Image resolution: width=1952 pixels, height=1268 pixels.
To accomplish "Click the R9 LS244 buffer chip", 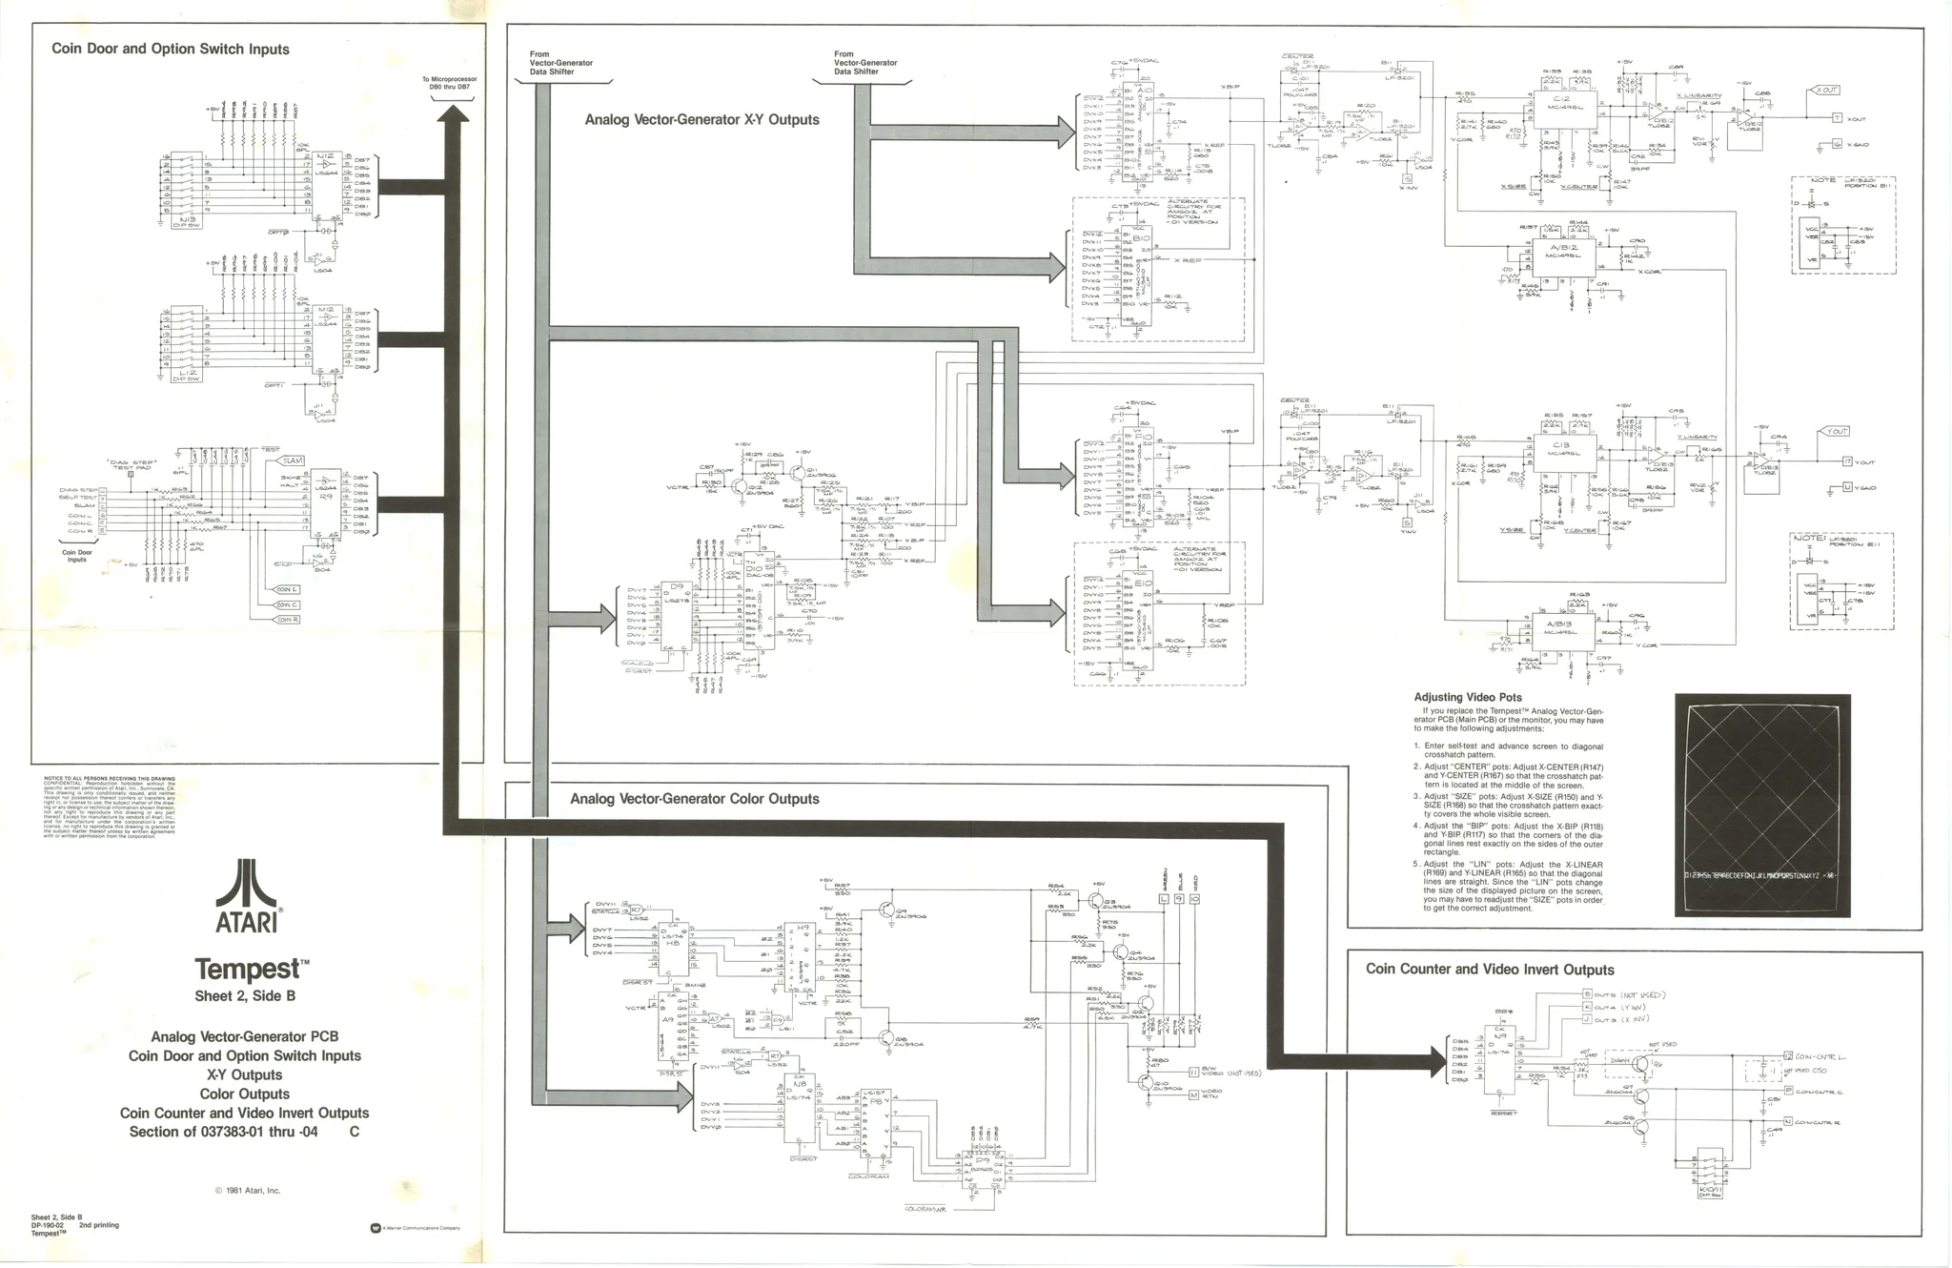I will (327, 503).
